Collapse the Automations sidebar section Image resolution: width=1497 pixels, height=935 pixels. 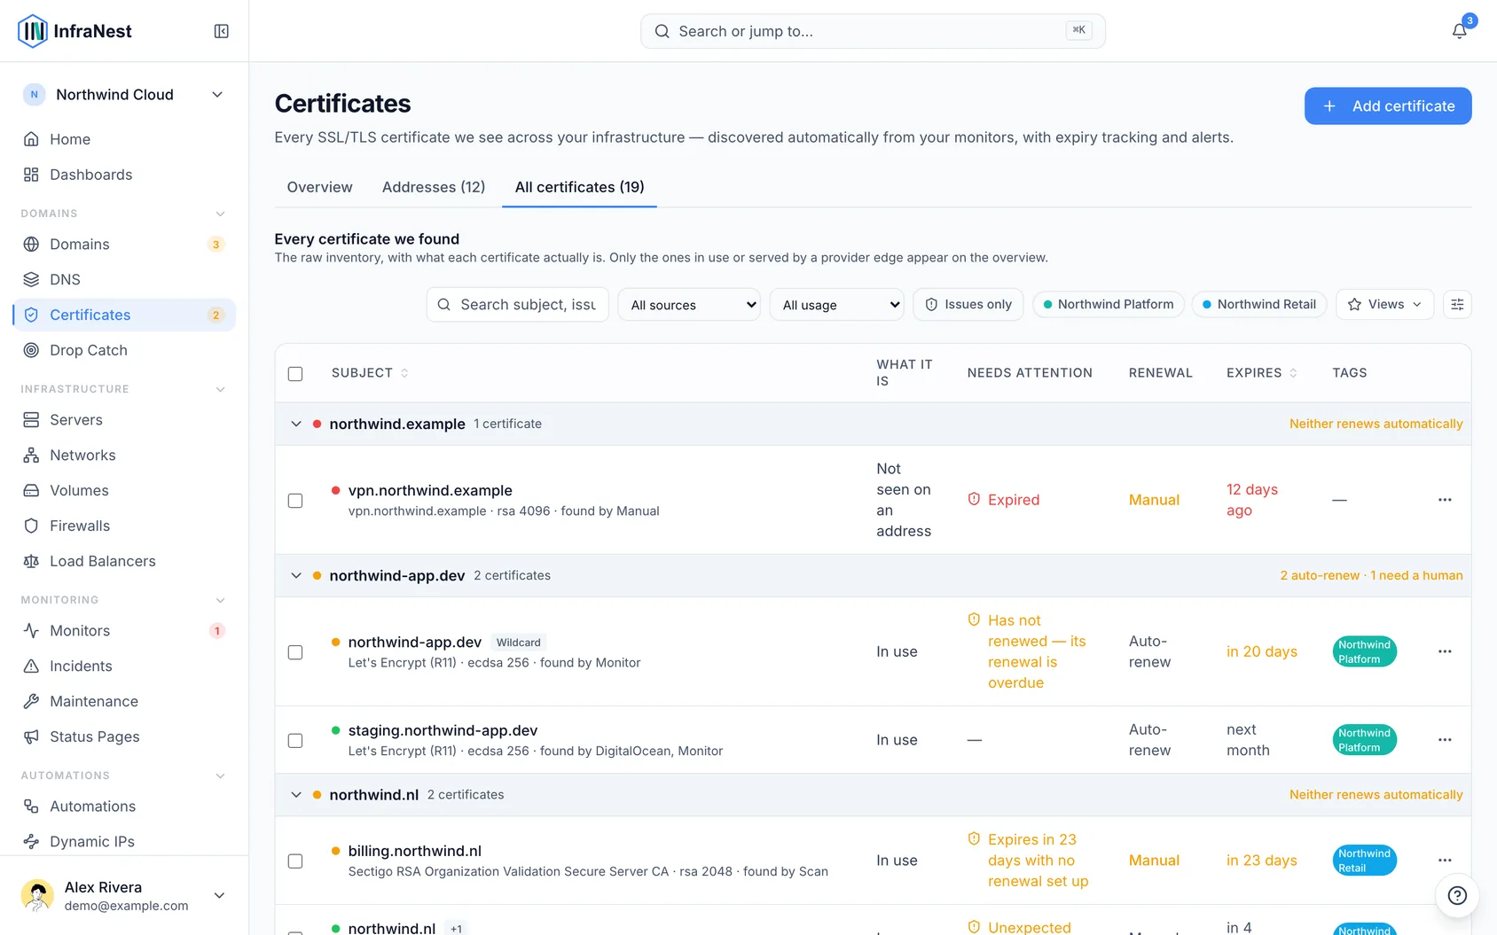point(220,775)
